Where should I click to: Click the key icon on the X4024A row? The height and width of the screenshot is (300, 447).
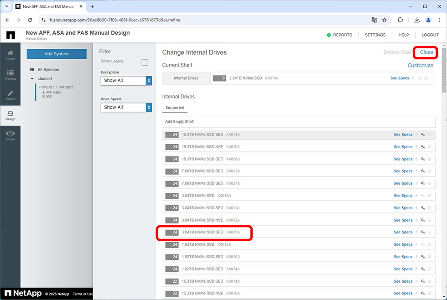pyautogui.click(x=423, y=269)
